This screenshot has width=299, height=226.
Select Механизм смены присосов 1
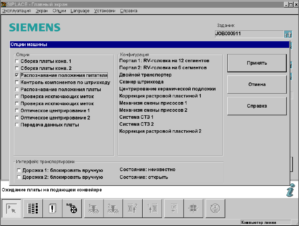click(x=153, y=103)
